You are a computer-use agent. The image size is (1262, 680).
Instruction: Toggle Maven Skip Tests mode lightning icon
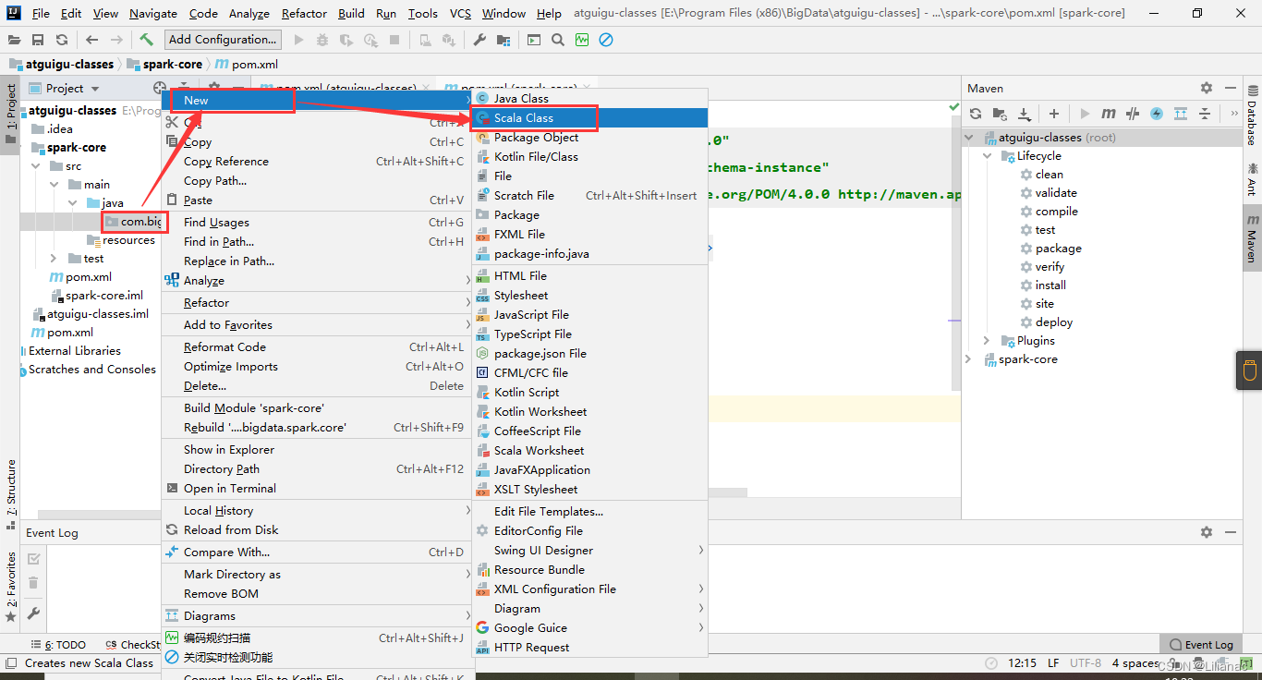[1157, 114]
